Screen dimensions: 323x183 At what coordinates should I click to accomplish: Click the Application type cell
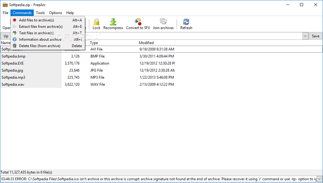[100, 63]
